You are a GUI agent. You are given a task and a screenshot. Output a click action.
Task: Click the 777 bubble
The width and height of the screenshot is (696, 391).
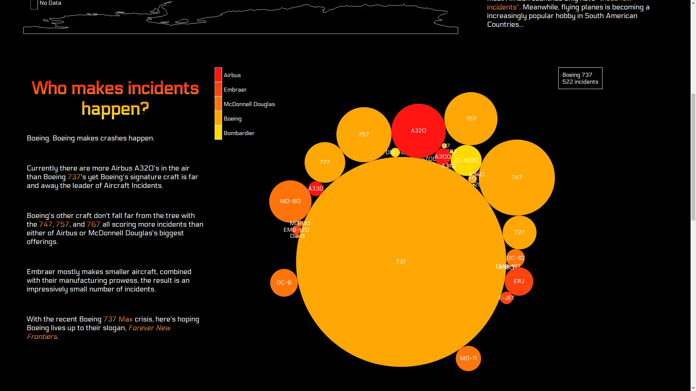pos(324,162)
